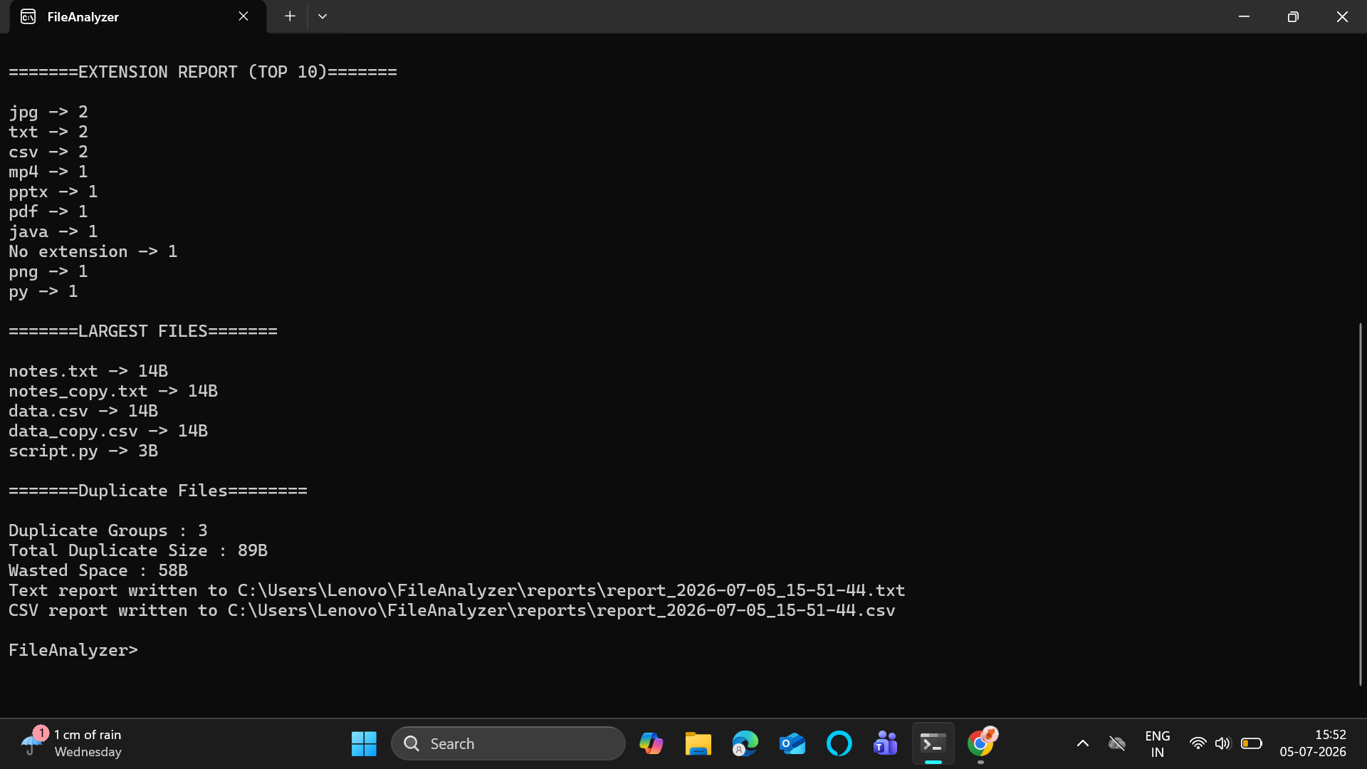Open the weather rain widget
The height and width of the screenshot is (769, 1367).
(x=71, y=743)
